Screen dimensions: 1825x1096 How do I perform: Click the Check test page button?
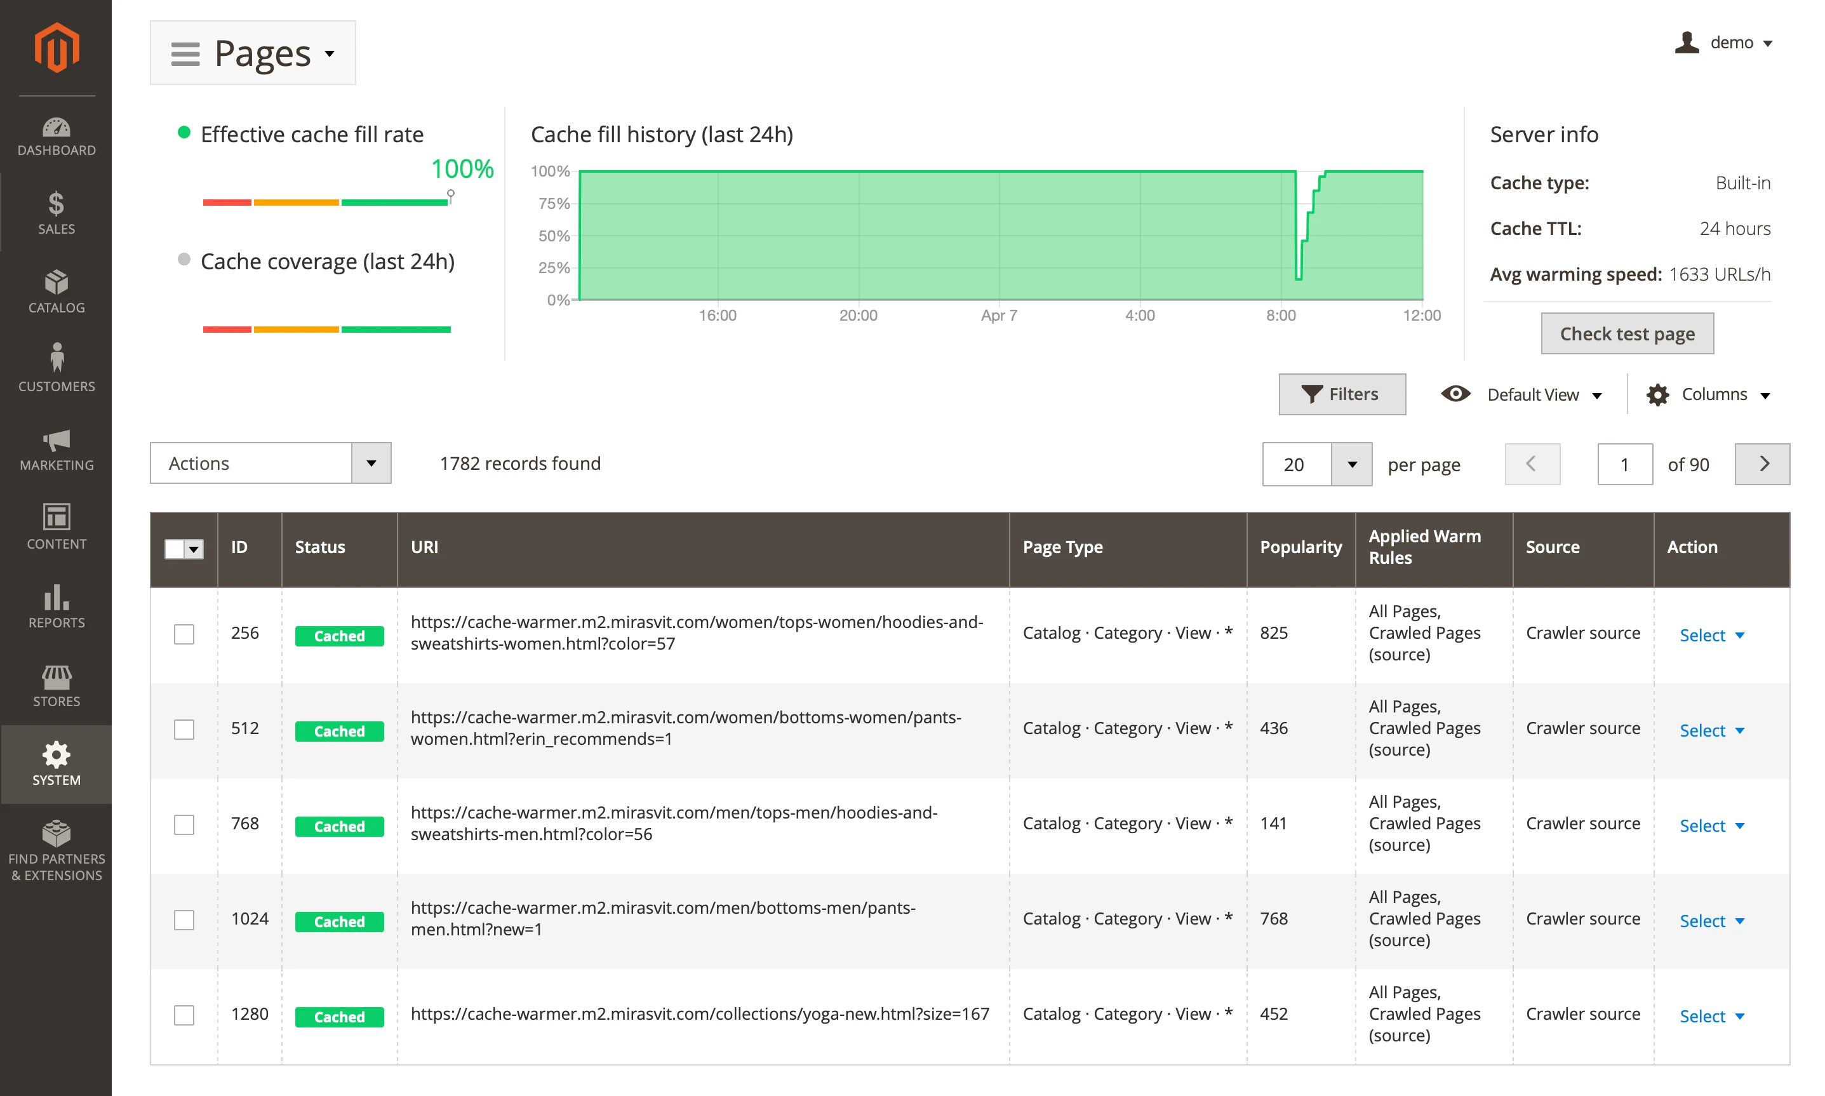click(x=1627, y=333)
